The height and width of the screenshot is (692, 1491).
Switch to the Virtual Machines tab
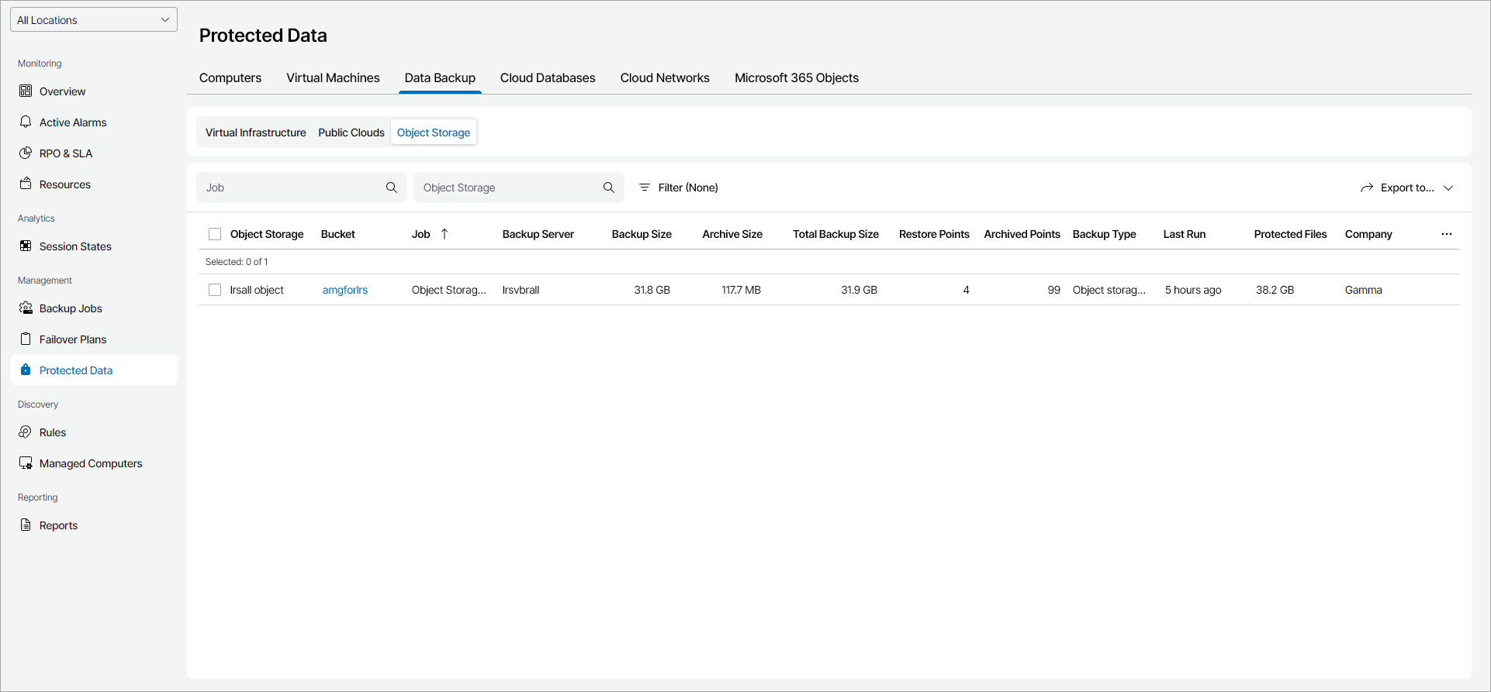333,78
